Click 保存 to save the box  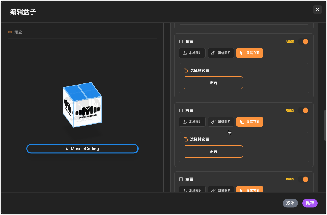[310, 203]
